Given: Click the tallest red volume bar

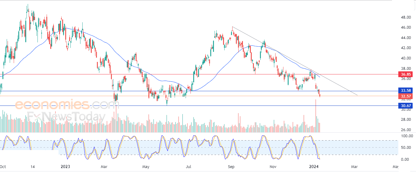Looking at the screenshot, I should pos(315,116).
